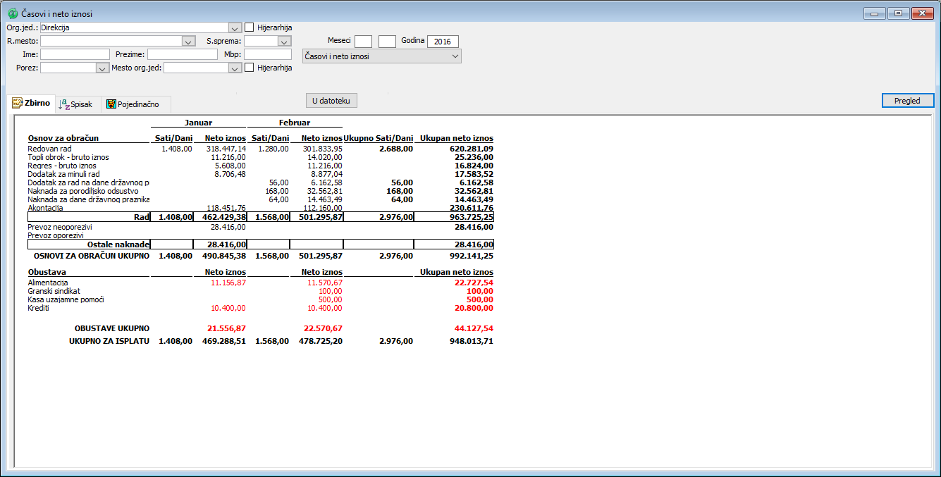This screenshot has width=941, height=477.
Task: Click the Pojedinačno tab icon
Action: pyautogui.click(x=111, y=104)
